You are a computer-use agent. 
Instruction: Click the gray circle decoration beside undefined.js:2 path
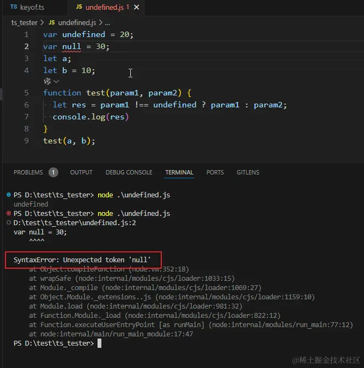tap(9, 222)
